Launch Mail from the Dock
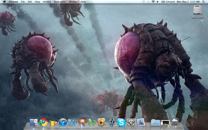 click(x=141, y=122)
